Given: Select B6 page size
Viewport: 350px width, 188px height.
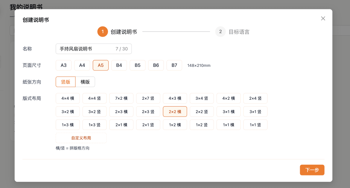Looking at the screenshot, I should (x=156, y=65).
